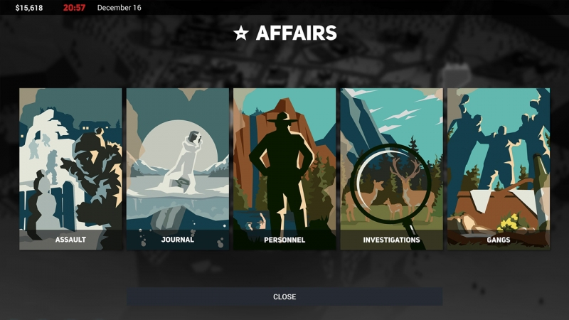This screenshot has height=320, width=569.
Task: Open the ASSAULT label
Action: [70, 240]
